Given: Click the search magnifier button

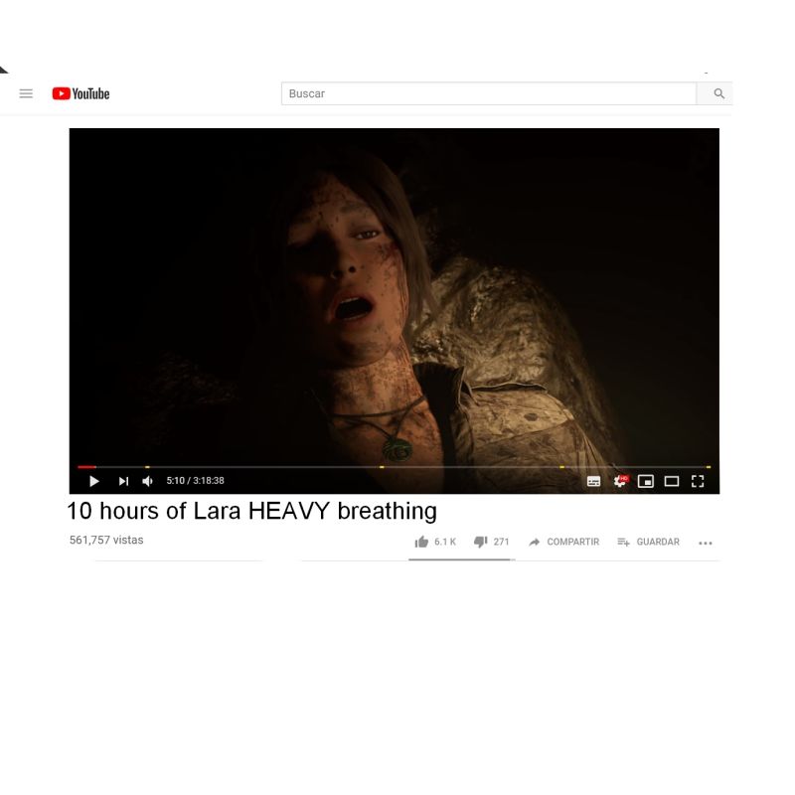Looking at the screenshot, I should (x=717, y=93).
